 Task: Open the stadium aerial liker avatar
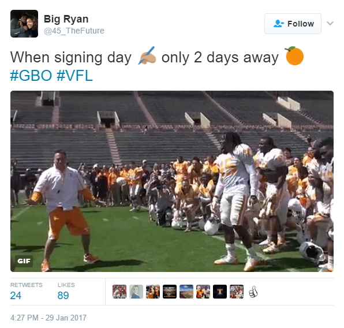pyautogui.click(x=186, y=292)
